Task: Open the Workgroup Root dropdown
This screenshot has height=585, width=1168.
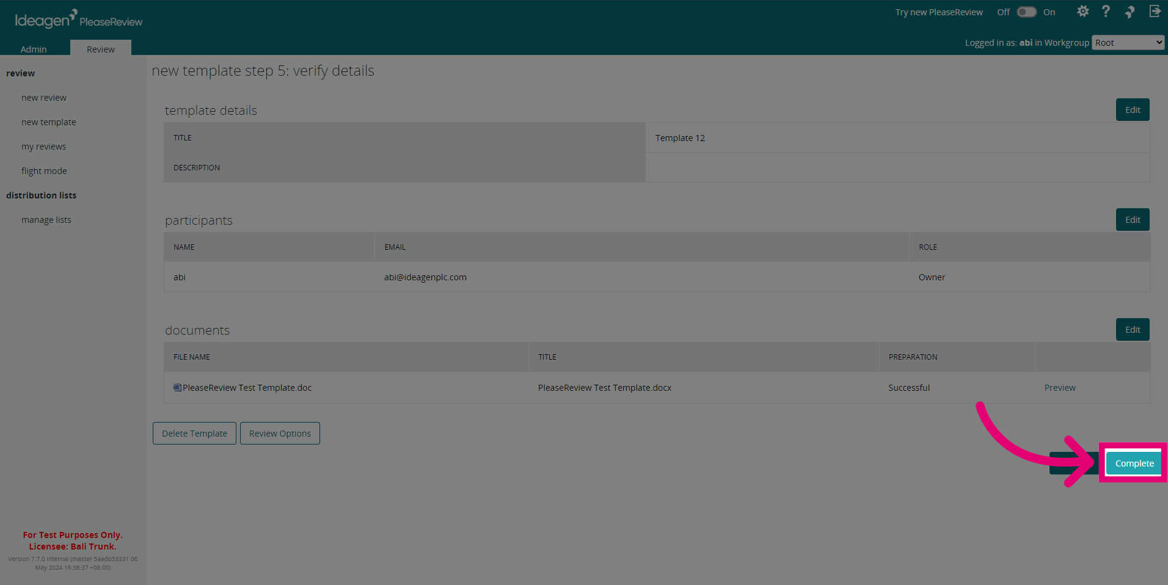Action: coord(1128,42)
